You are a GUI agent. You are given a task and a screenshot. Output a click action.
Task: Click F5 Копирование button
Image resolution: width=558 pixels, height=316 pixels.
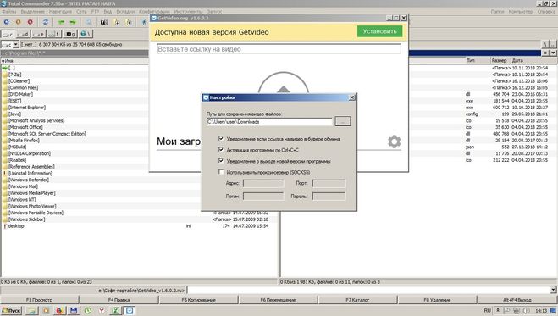(x=199, y=300)
